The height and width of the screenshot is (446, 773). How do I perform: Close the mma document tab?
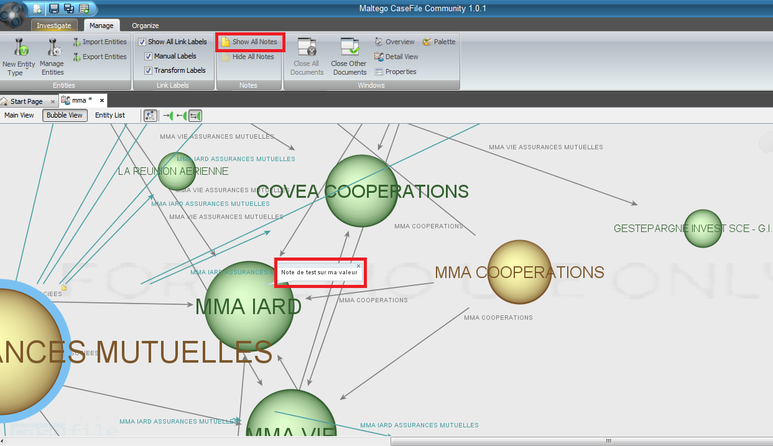click(102, 100)
